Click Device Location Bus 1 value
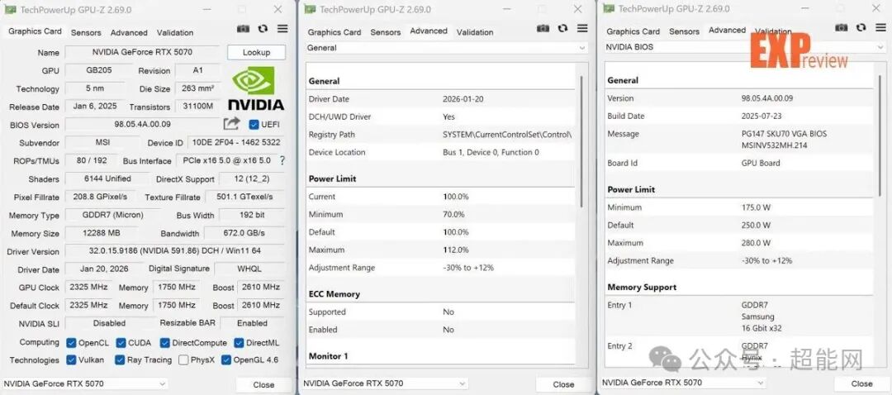Screen dimensions: 892x395 coord(491,152)
